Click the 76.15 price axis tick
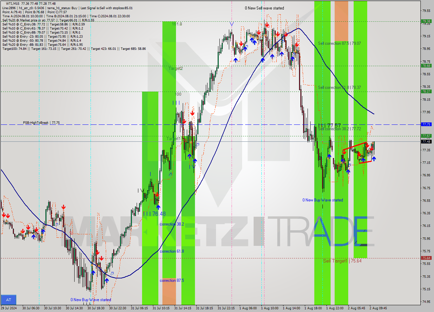 point(426,226)
